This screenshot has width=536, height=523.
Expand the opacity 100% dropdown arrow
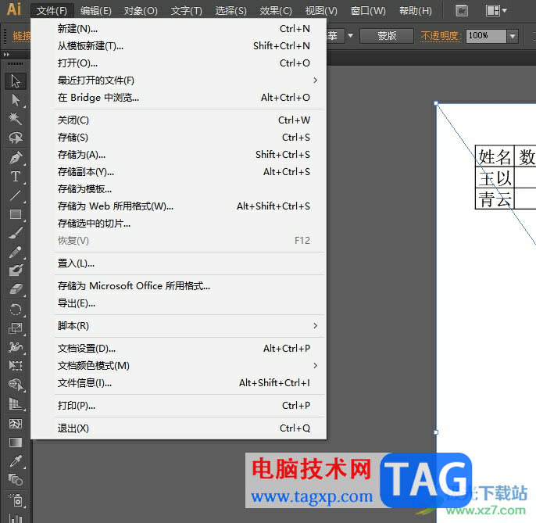512,36
